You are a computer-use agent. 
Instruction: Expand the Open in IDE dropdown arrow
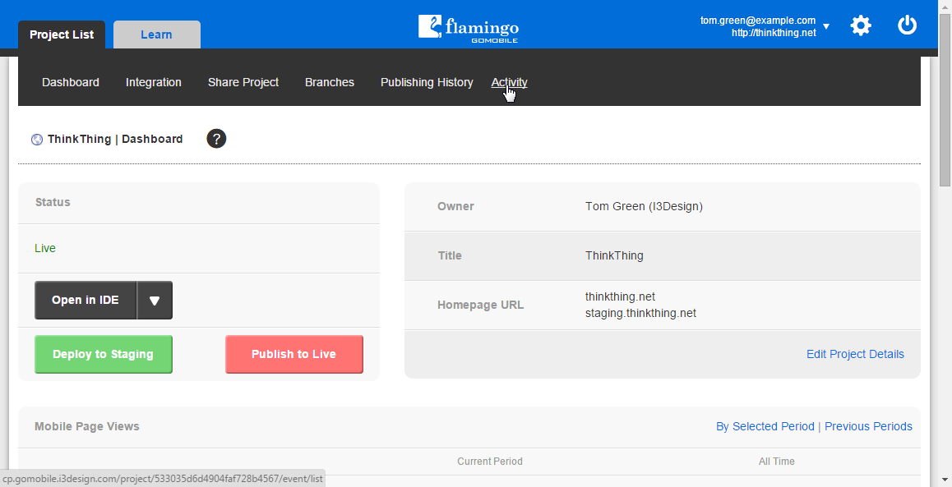(x=155, y=301)
